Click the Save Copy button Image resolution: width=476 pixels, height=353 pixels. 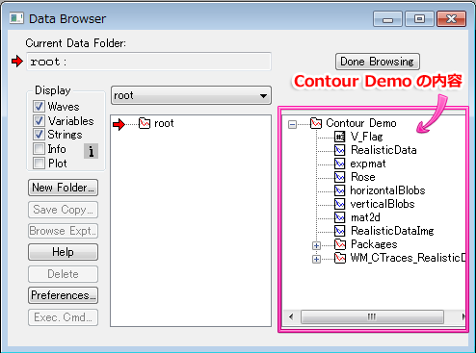click(x=63, y=210)
